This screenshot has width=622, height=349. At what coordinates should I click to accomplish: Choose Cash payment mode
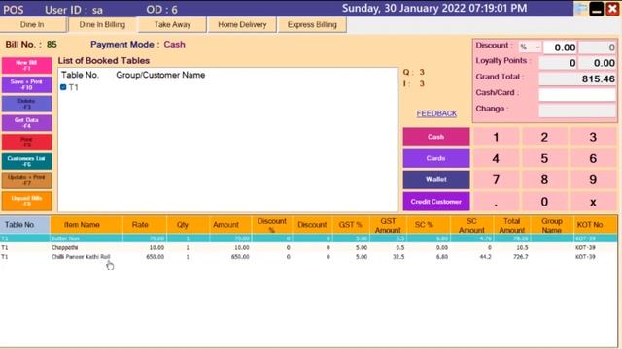pos(436,137)
